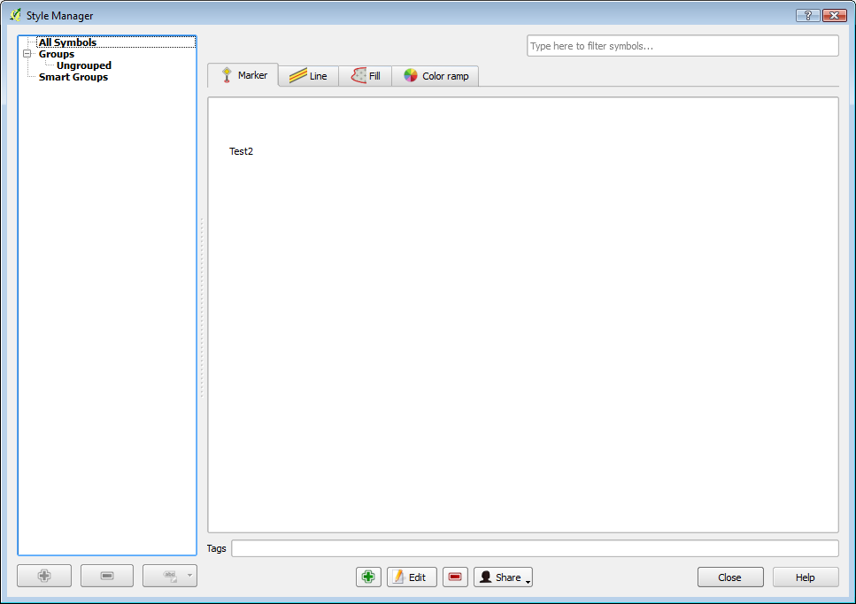The width and height of the screenshot is (856, 604).
Task: Focus the filter symbols search field
Action: pyautogui.click(x=682, y=46)
